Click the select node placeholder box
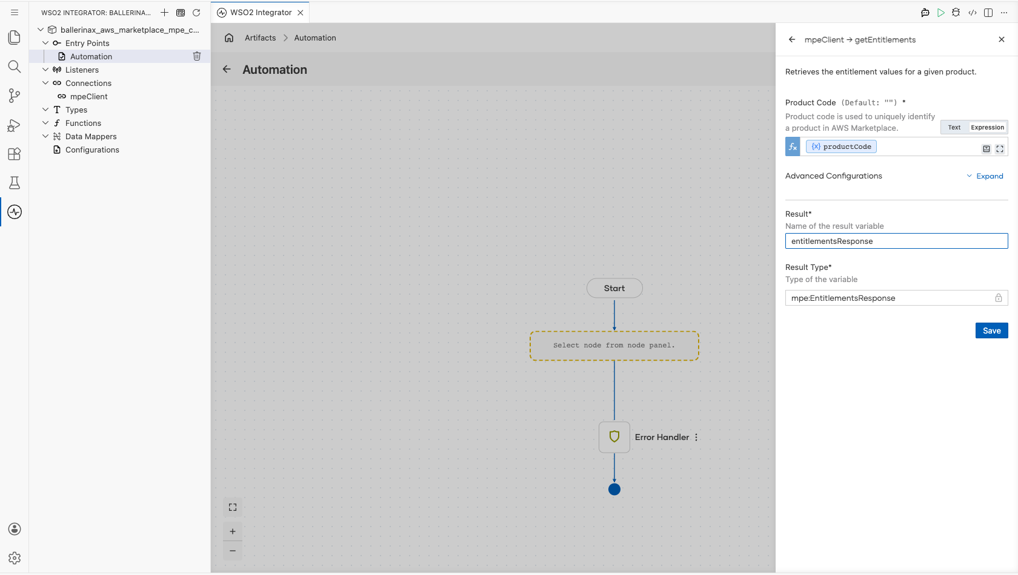Viewport: 1018px width, 575px height. point(614,346)
